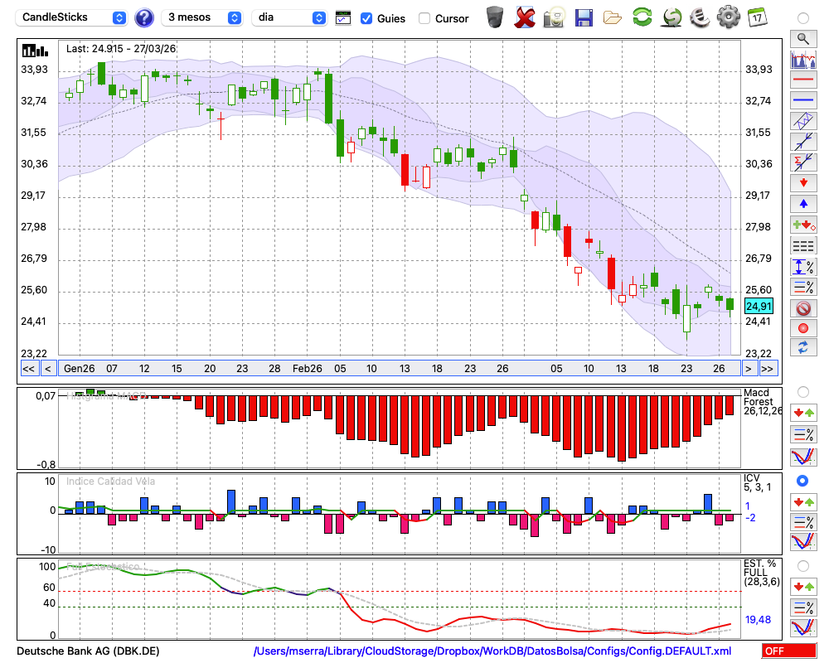Click the blue question mark help icon
Image resolution: width=829 pixels, height=663 pixels.
tap(144, 17)
